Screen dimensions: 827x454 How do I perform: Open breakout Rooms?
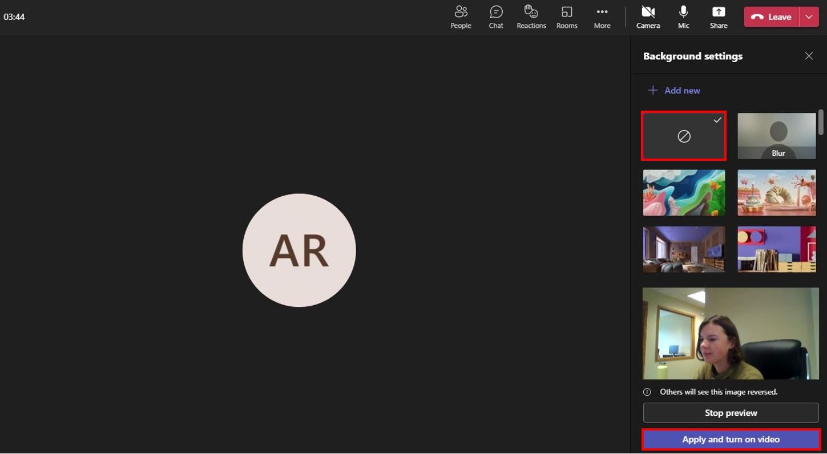pyautogui.click(x=567, y=17)
